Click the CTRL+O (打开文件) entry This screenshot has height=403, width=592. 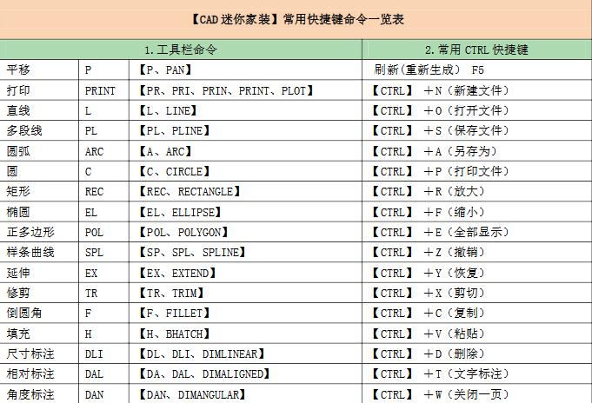point(477,110)
